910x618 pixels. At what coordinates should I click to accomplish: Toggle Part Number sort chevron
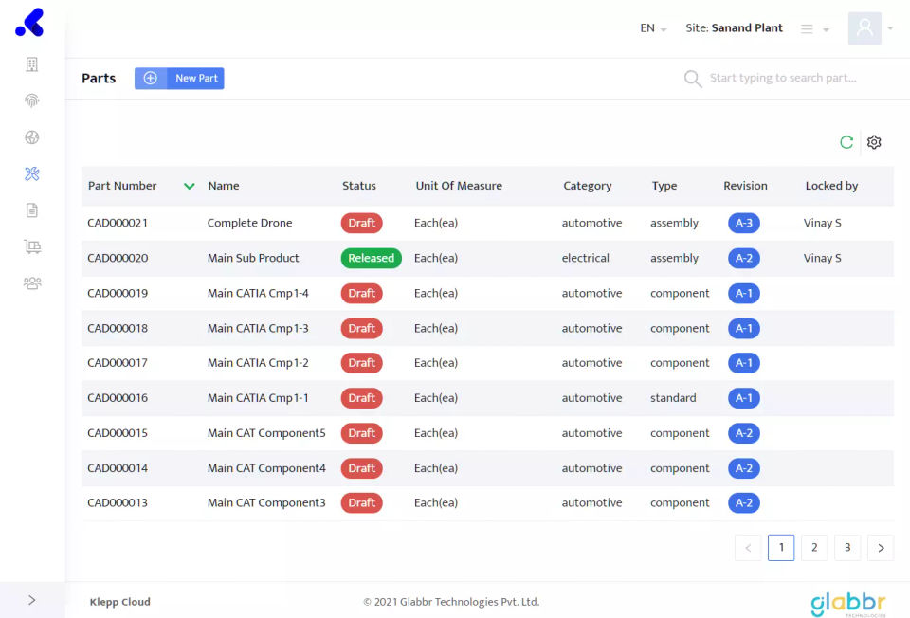click(190, 187)
